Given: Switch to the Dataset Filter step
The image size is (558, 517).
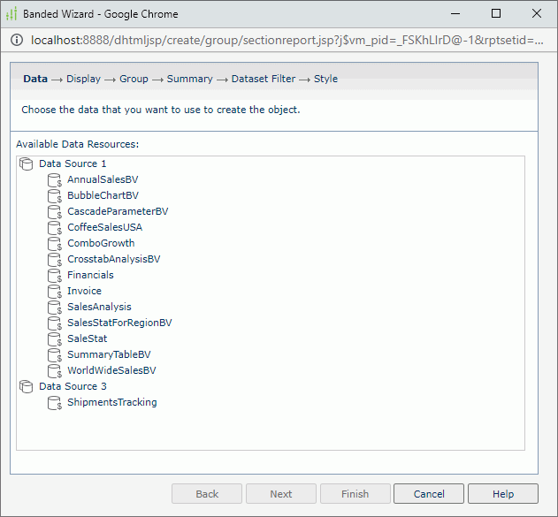Looking at the screenshot, I should tap(263, 79).
